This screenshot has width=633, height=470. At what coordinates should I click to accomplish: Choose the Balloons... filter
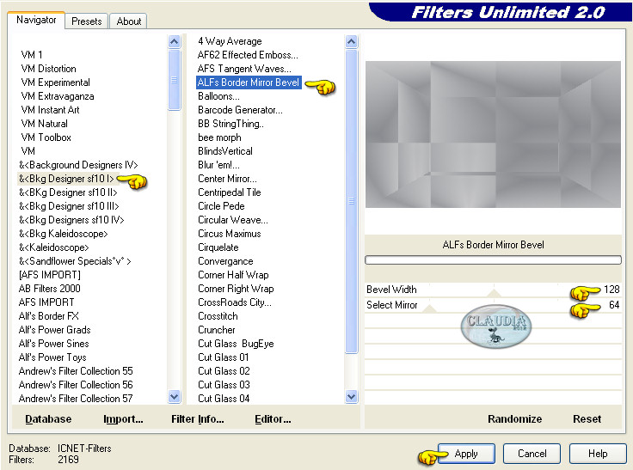pyautogui.click(x=218, y=96)
